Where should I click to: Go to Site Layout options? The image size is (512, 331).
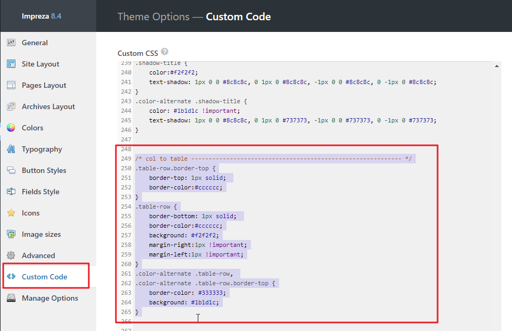(40, 64)
